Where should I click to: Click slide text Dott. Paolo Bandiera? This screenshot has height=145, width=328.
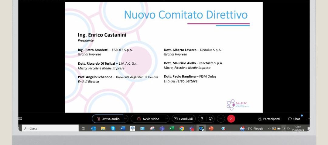pyautogui.click(x=180, y=76)
